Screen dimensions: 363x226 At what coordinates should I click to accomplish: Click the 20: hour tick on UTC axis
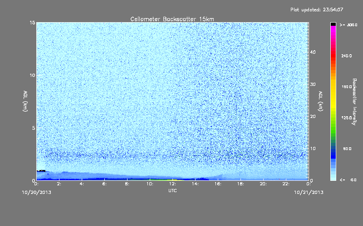263,184
